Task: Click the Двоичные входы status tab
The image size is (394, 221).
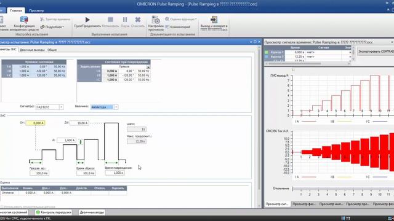Action: 92,212
